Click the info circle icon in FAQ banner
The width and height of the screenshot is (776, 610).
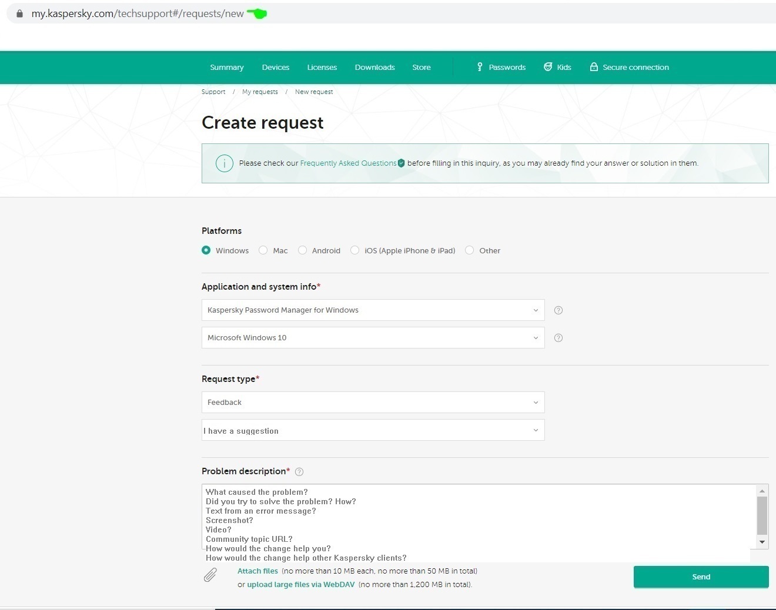tap(225, 163)
